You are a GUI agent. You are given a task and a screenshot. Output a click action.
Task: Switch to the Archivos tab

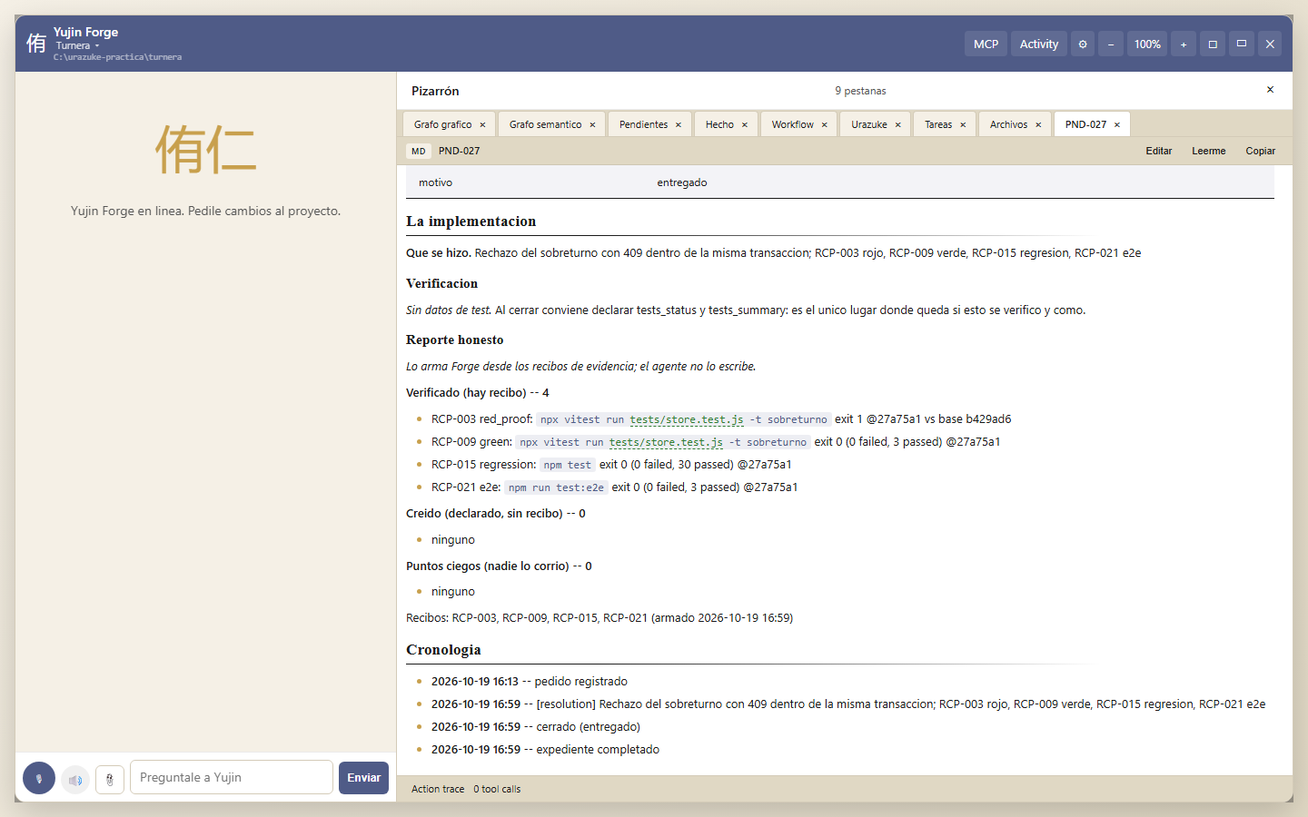pyautogui.click(x=1008, y=124)
